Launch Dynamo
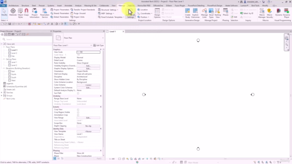Viewport: 292px width, 164px height. (x=279, y=13)
